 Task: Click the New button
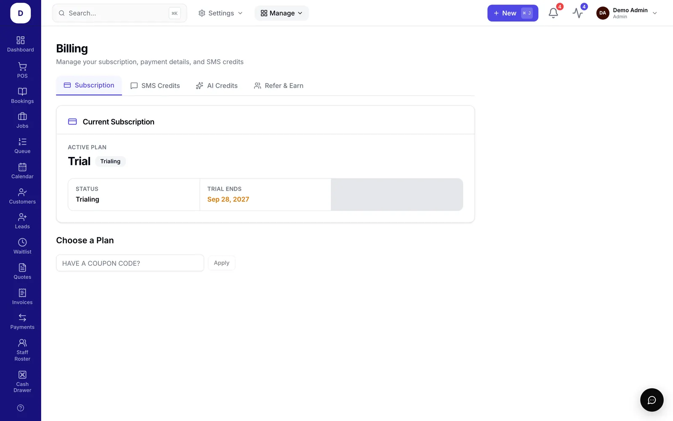point(513,13)
